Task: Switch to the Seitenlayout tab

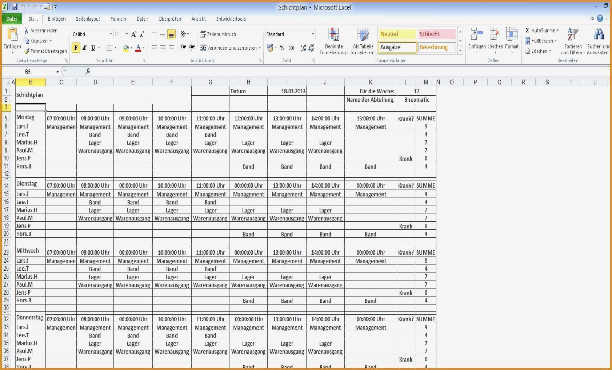Action: point(88,19)
